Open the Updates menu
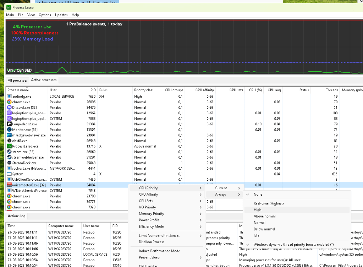The image size is (363, 267). pyautogui.click(x=61, y=15)
